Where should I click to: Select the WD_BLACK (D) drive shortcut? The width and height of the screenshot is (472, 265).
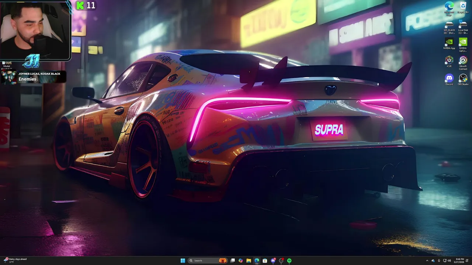pos(449,28)
